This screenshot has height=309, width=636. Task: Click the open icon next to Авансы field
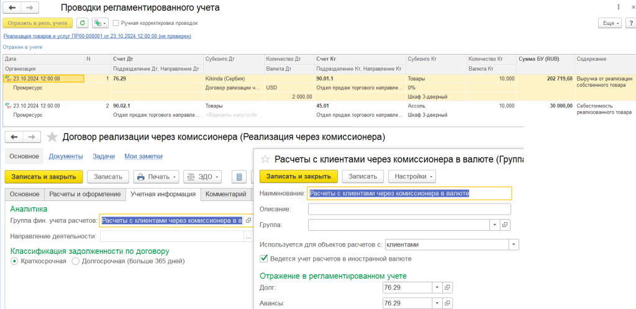(448, 303)
